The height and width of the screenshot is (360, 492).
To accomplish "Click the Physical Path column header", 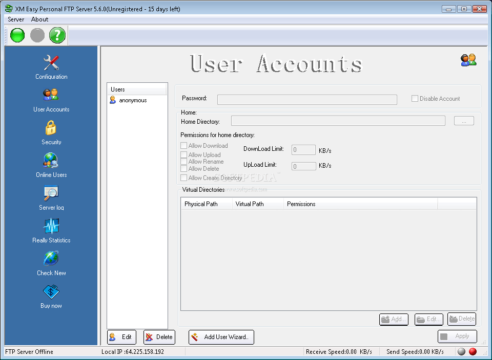I will pos(207,204).
